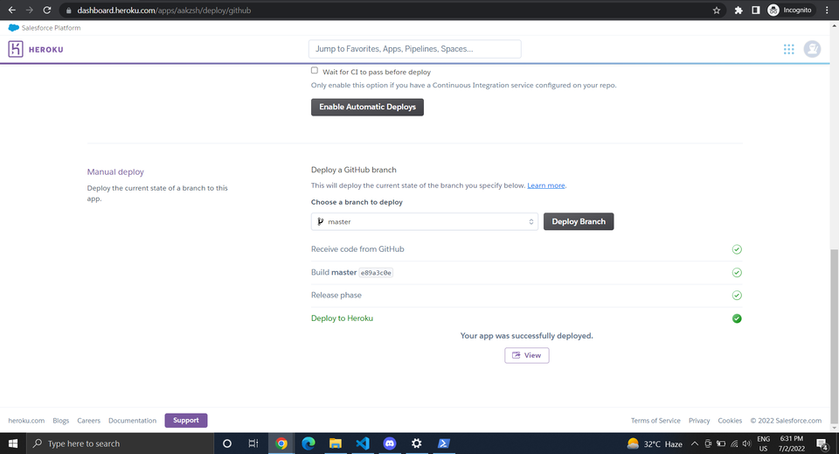Screen dimensions: 839x454
Task: Open File Explorer from the taskbar
Action: [336, 444]
